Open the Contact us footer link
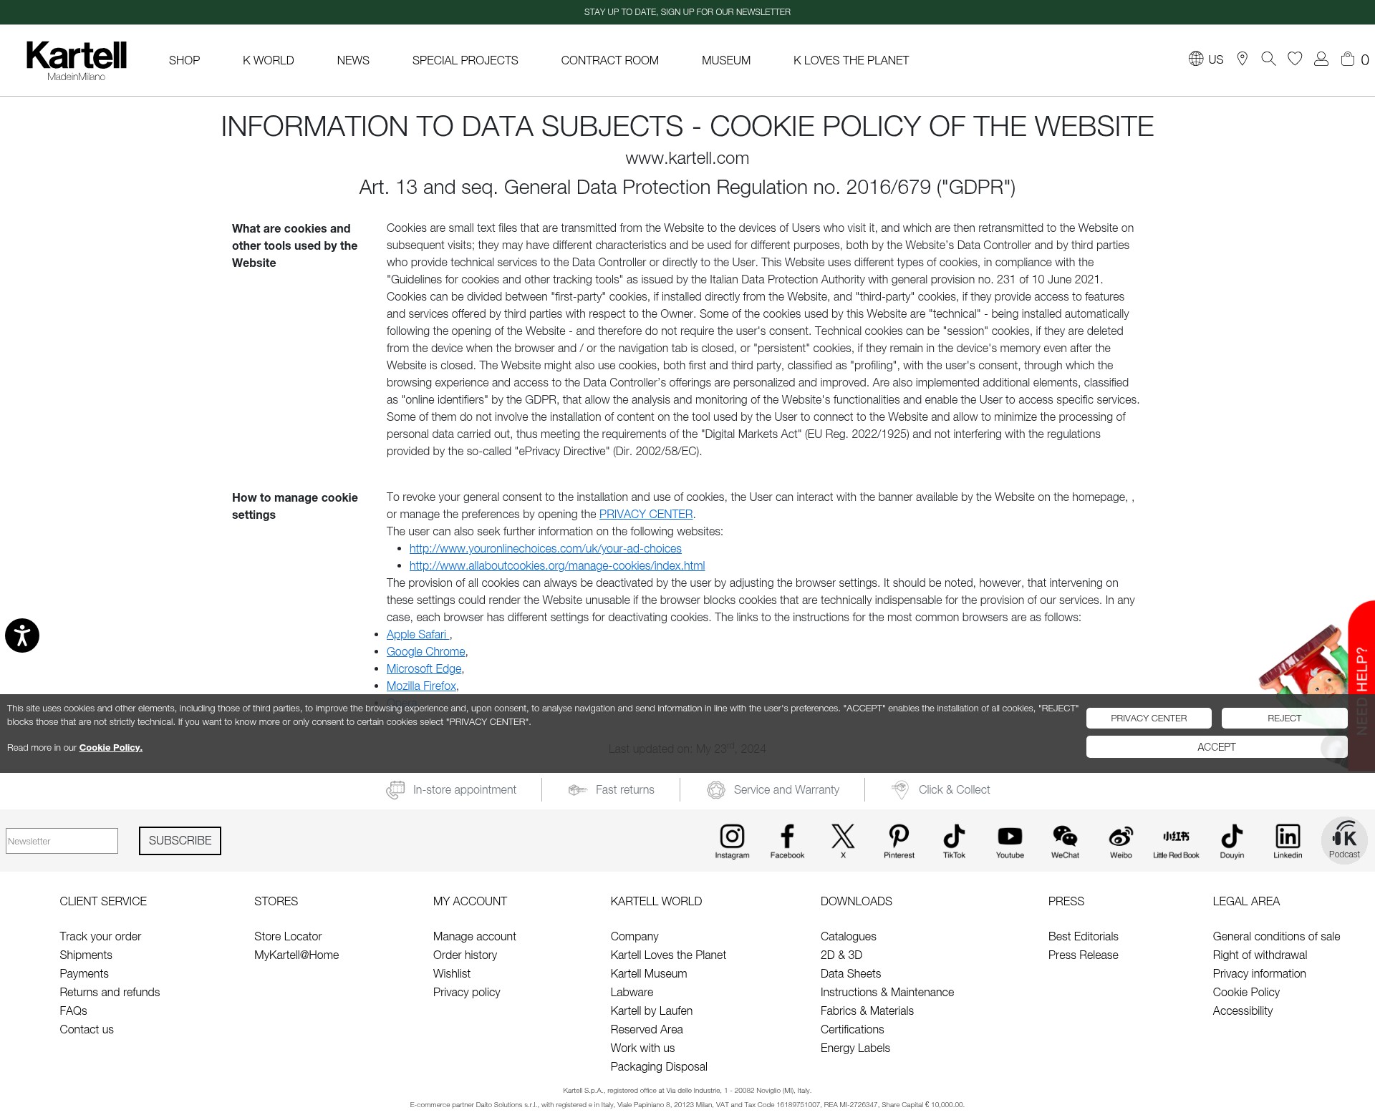This screenshot has width=1375, height=1120. pyautogui.click(x=87, y=1030)
